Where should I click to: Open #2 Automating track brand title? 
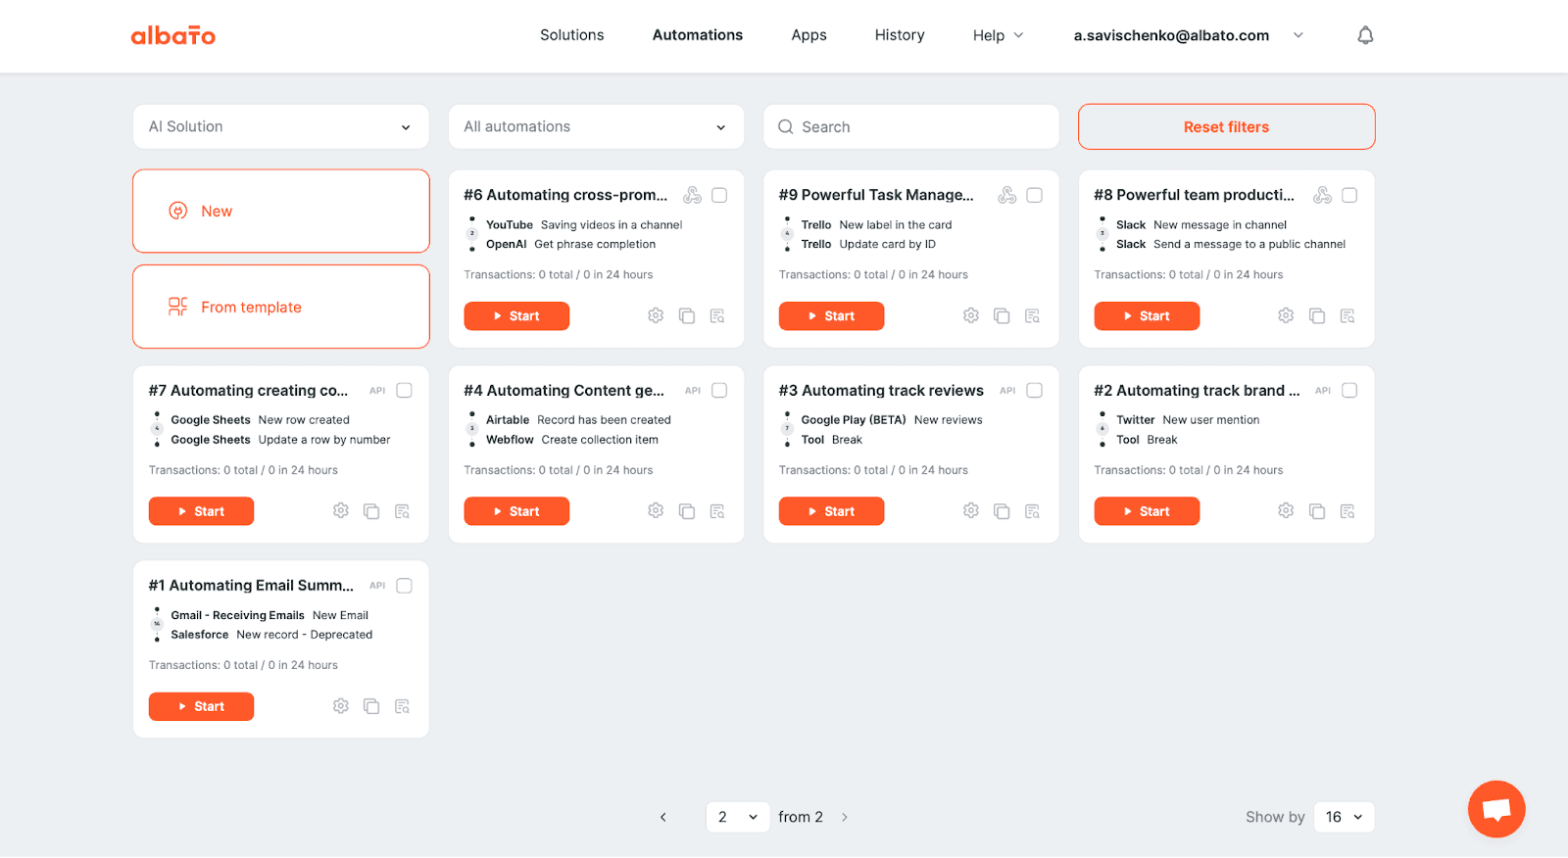tap(1197, 390)
